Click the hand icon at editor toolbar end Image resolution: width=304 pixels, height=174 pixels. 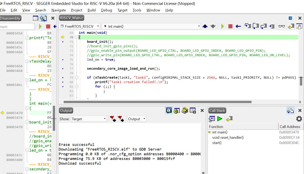point(299,26)
